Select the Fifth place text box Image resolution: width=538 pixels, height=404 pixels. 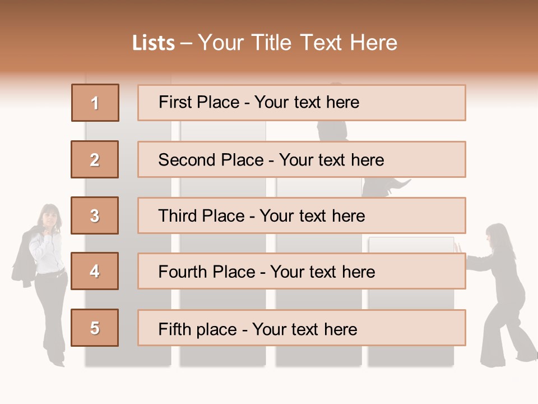tap(302, 328)
